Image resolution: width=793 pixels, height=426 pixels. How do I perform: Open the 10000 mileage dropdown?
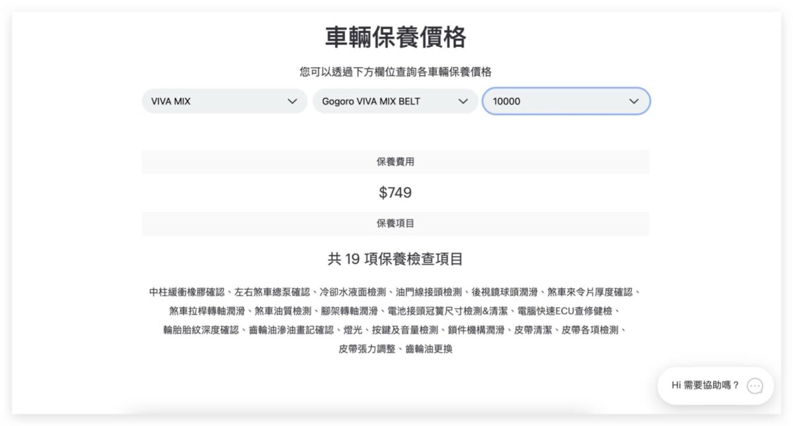(x=566, y=102)
